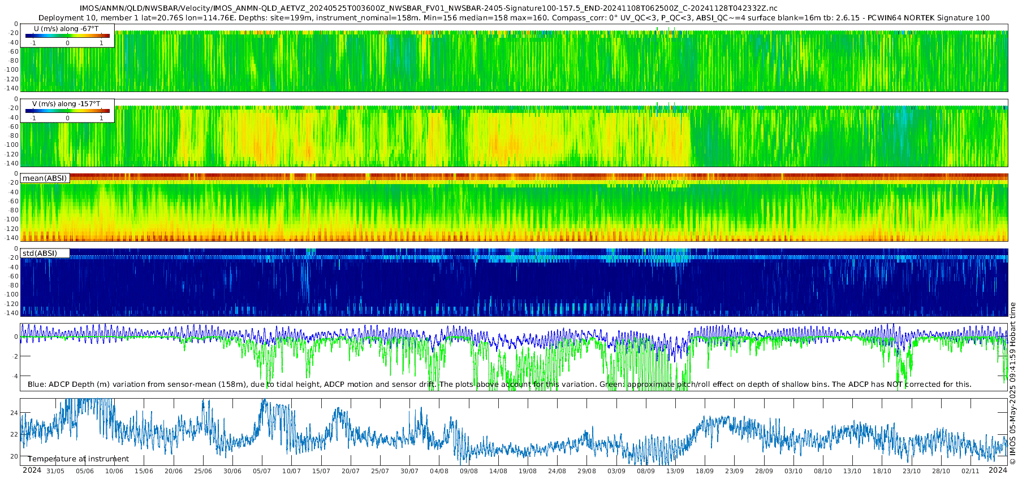The image size is (1018, 480).
Task: Click the '24/08' date tick label
Action: click(x=557, y=471)
